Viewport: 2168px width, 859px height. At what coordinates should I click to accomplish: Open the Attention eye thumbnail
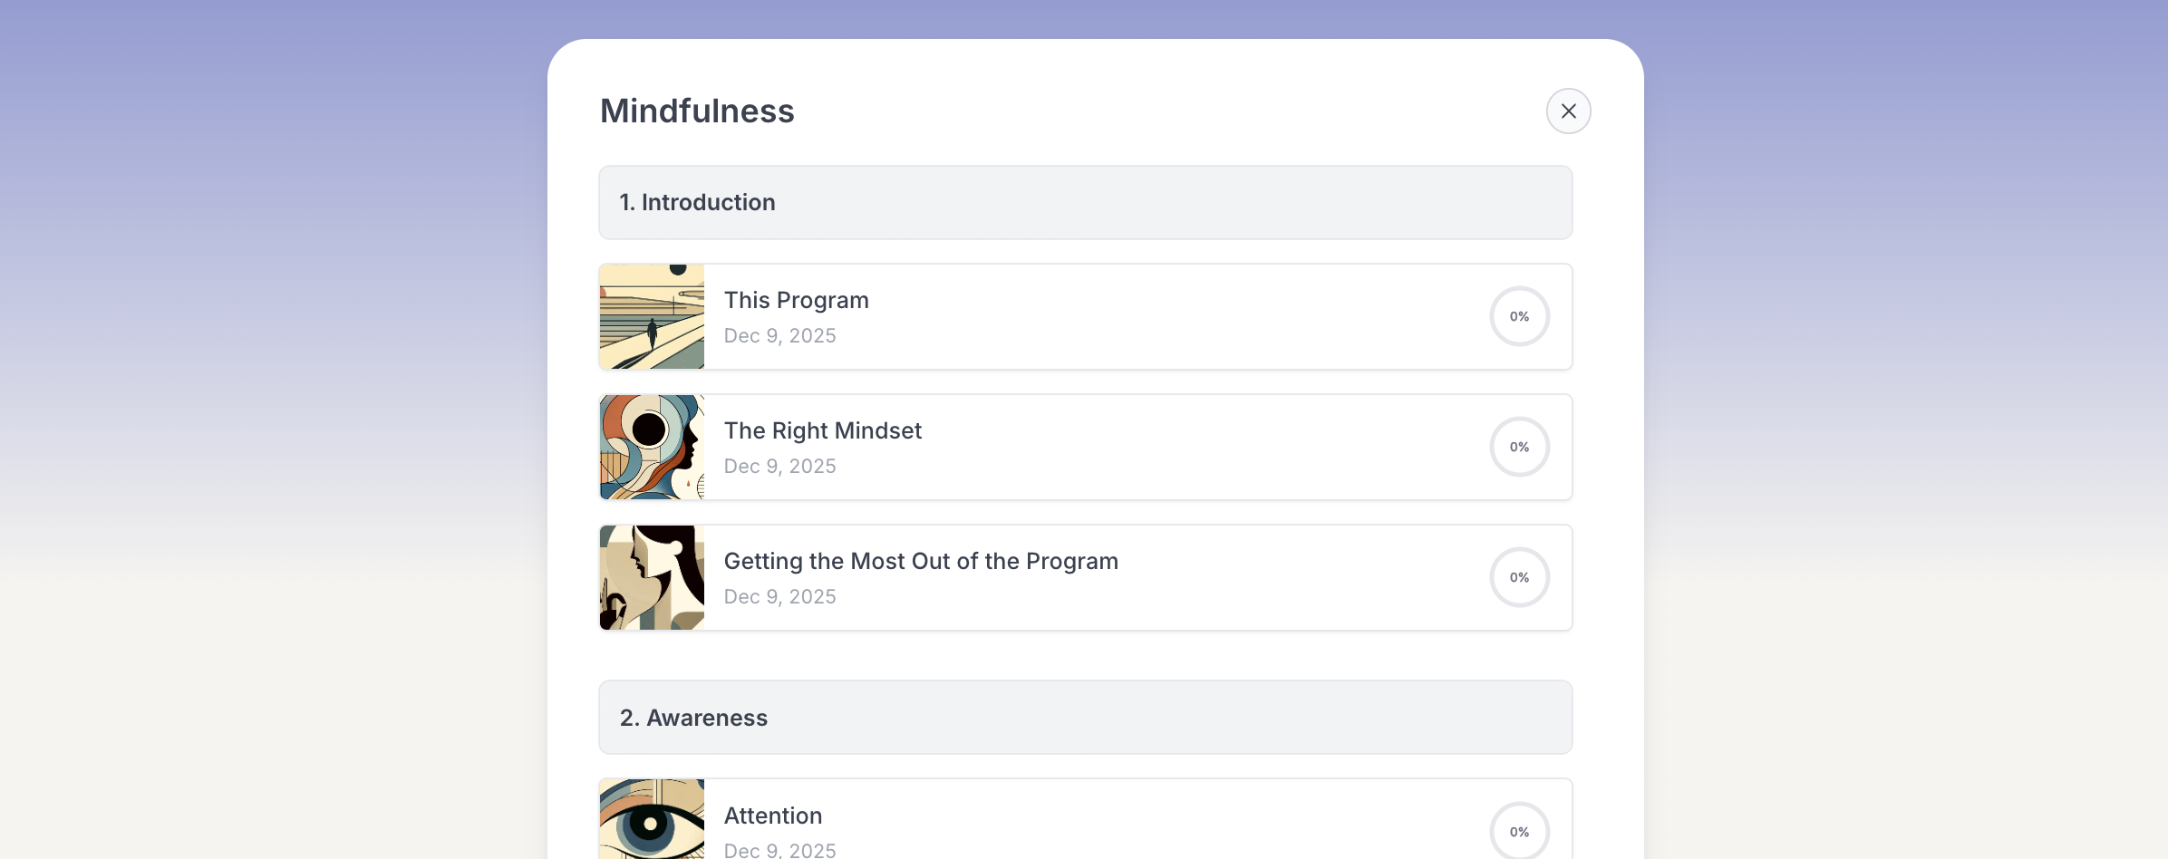pos(652,819)
